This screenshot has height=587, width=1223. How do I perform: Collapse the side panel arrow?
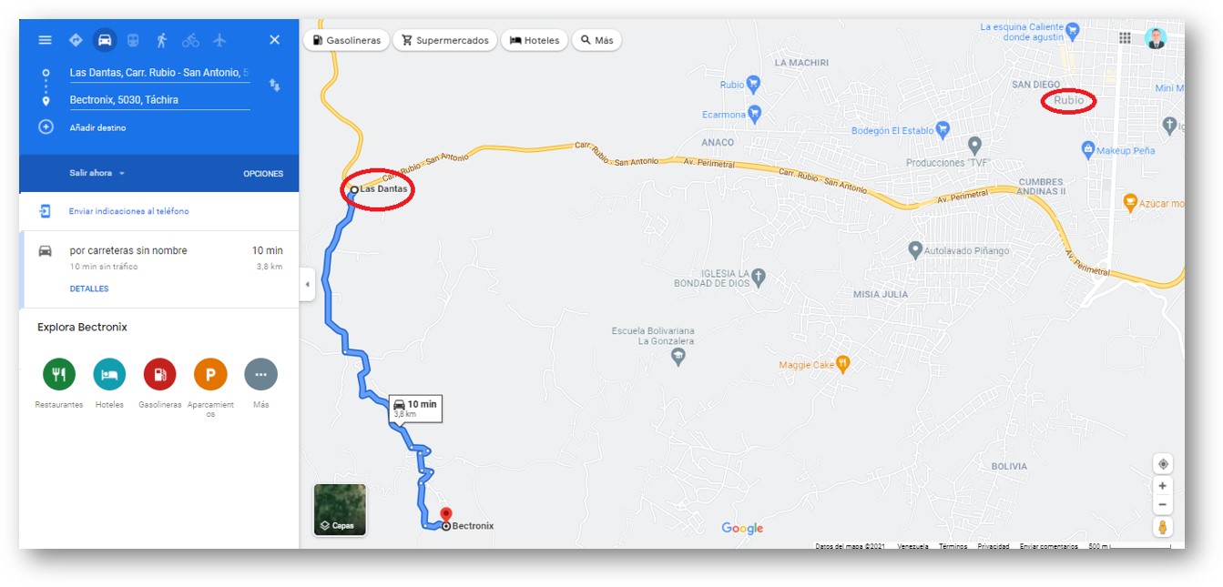tap(307, 285)
